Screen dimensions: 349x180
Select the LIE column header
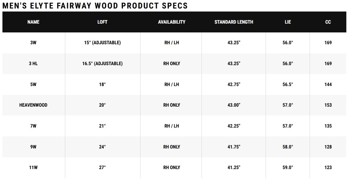288,22
